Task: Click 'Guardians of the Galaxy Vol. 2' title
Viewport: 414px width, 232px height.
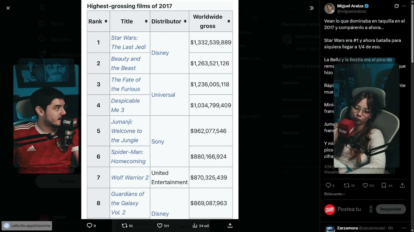Action: (127, 203)
